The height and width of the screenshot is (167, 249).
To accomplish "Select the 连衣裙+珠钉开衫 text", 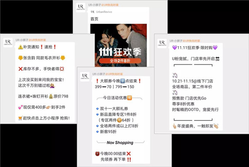I will click(x=33, y=96).
